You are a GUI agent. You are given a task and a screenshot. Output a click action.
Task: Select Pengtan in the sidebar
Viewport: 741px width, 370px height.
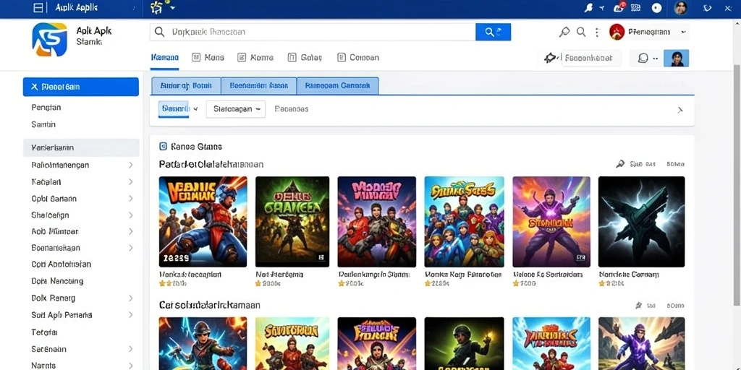point(46,107)
